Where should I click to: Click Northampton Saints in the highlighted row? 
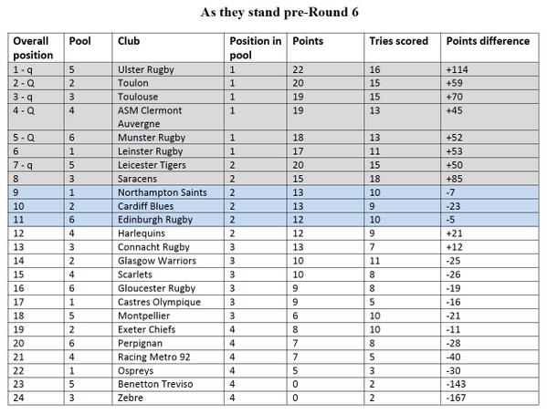pyautogui.click(x=163, y=192)
